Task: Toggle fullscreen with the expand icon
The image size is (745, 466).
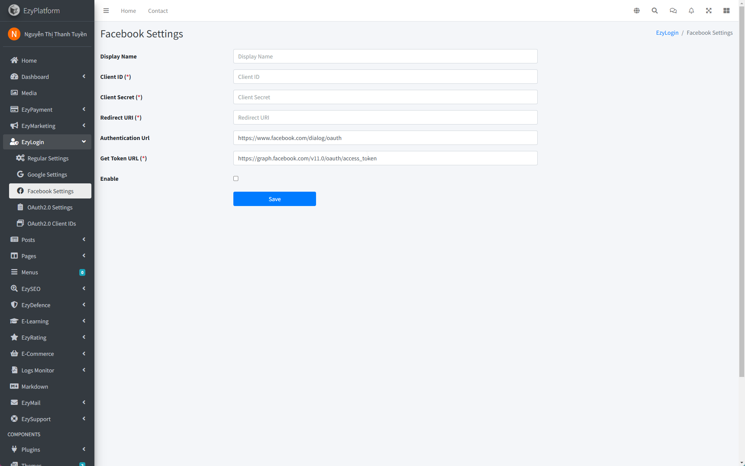Action: (709, 11)
